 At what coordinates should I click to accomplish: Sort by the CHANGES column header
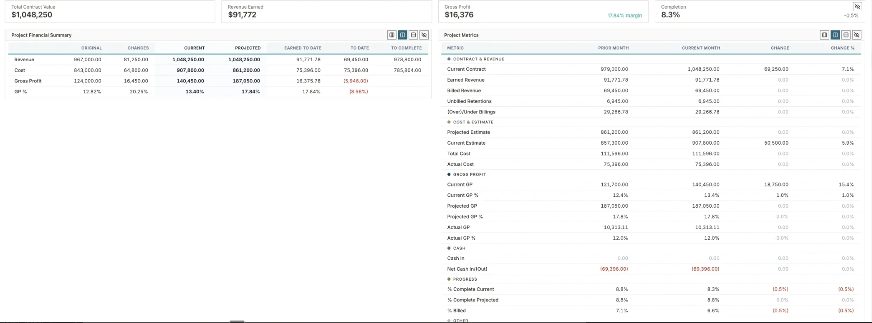pos(138,48)
